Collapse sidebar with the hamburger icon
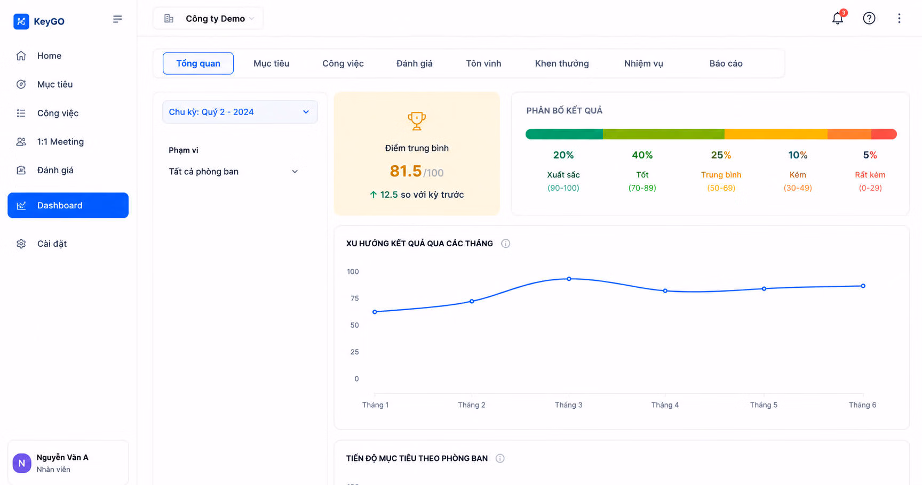Image resolution: width=922 pixels, height=485 pixels. click(117, 19)
